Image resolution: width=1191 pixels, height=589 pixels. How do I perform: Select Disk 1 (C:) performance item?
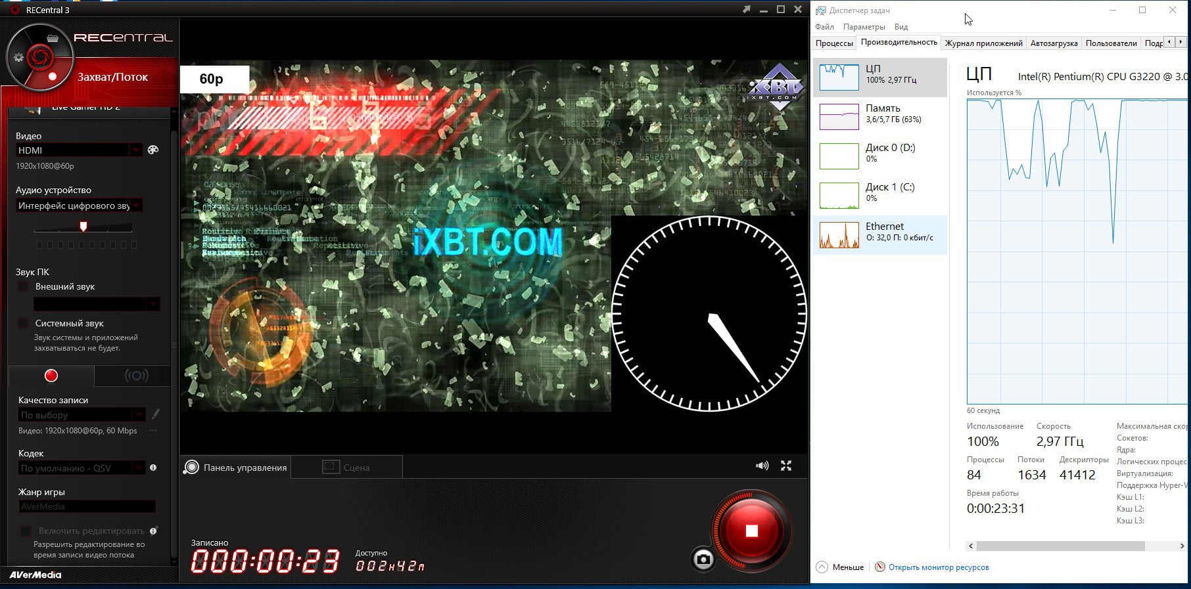[880, 195]
